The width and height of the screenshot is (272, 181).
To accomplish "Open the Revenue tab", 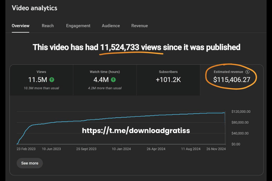I will click(140, 26).
